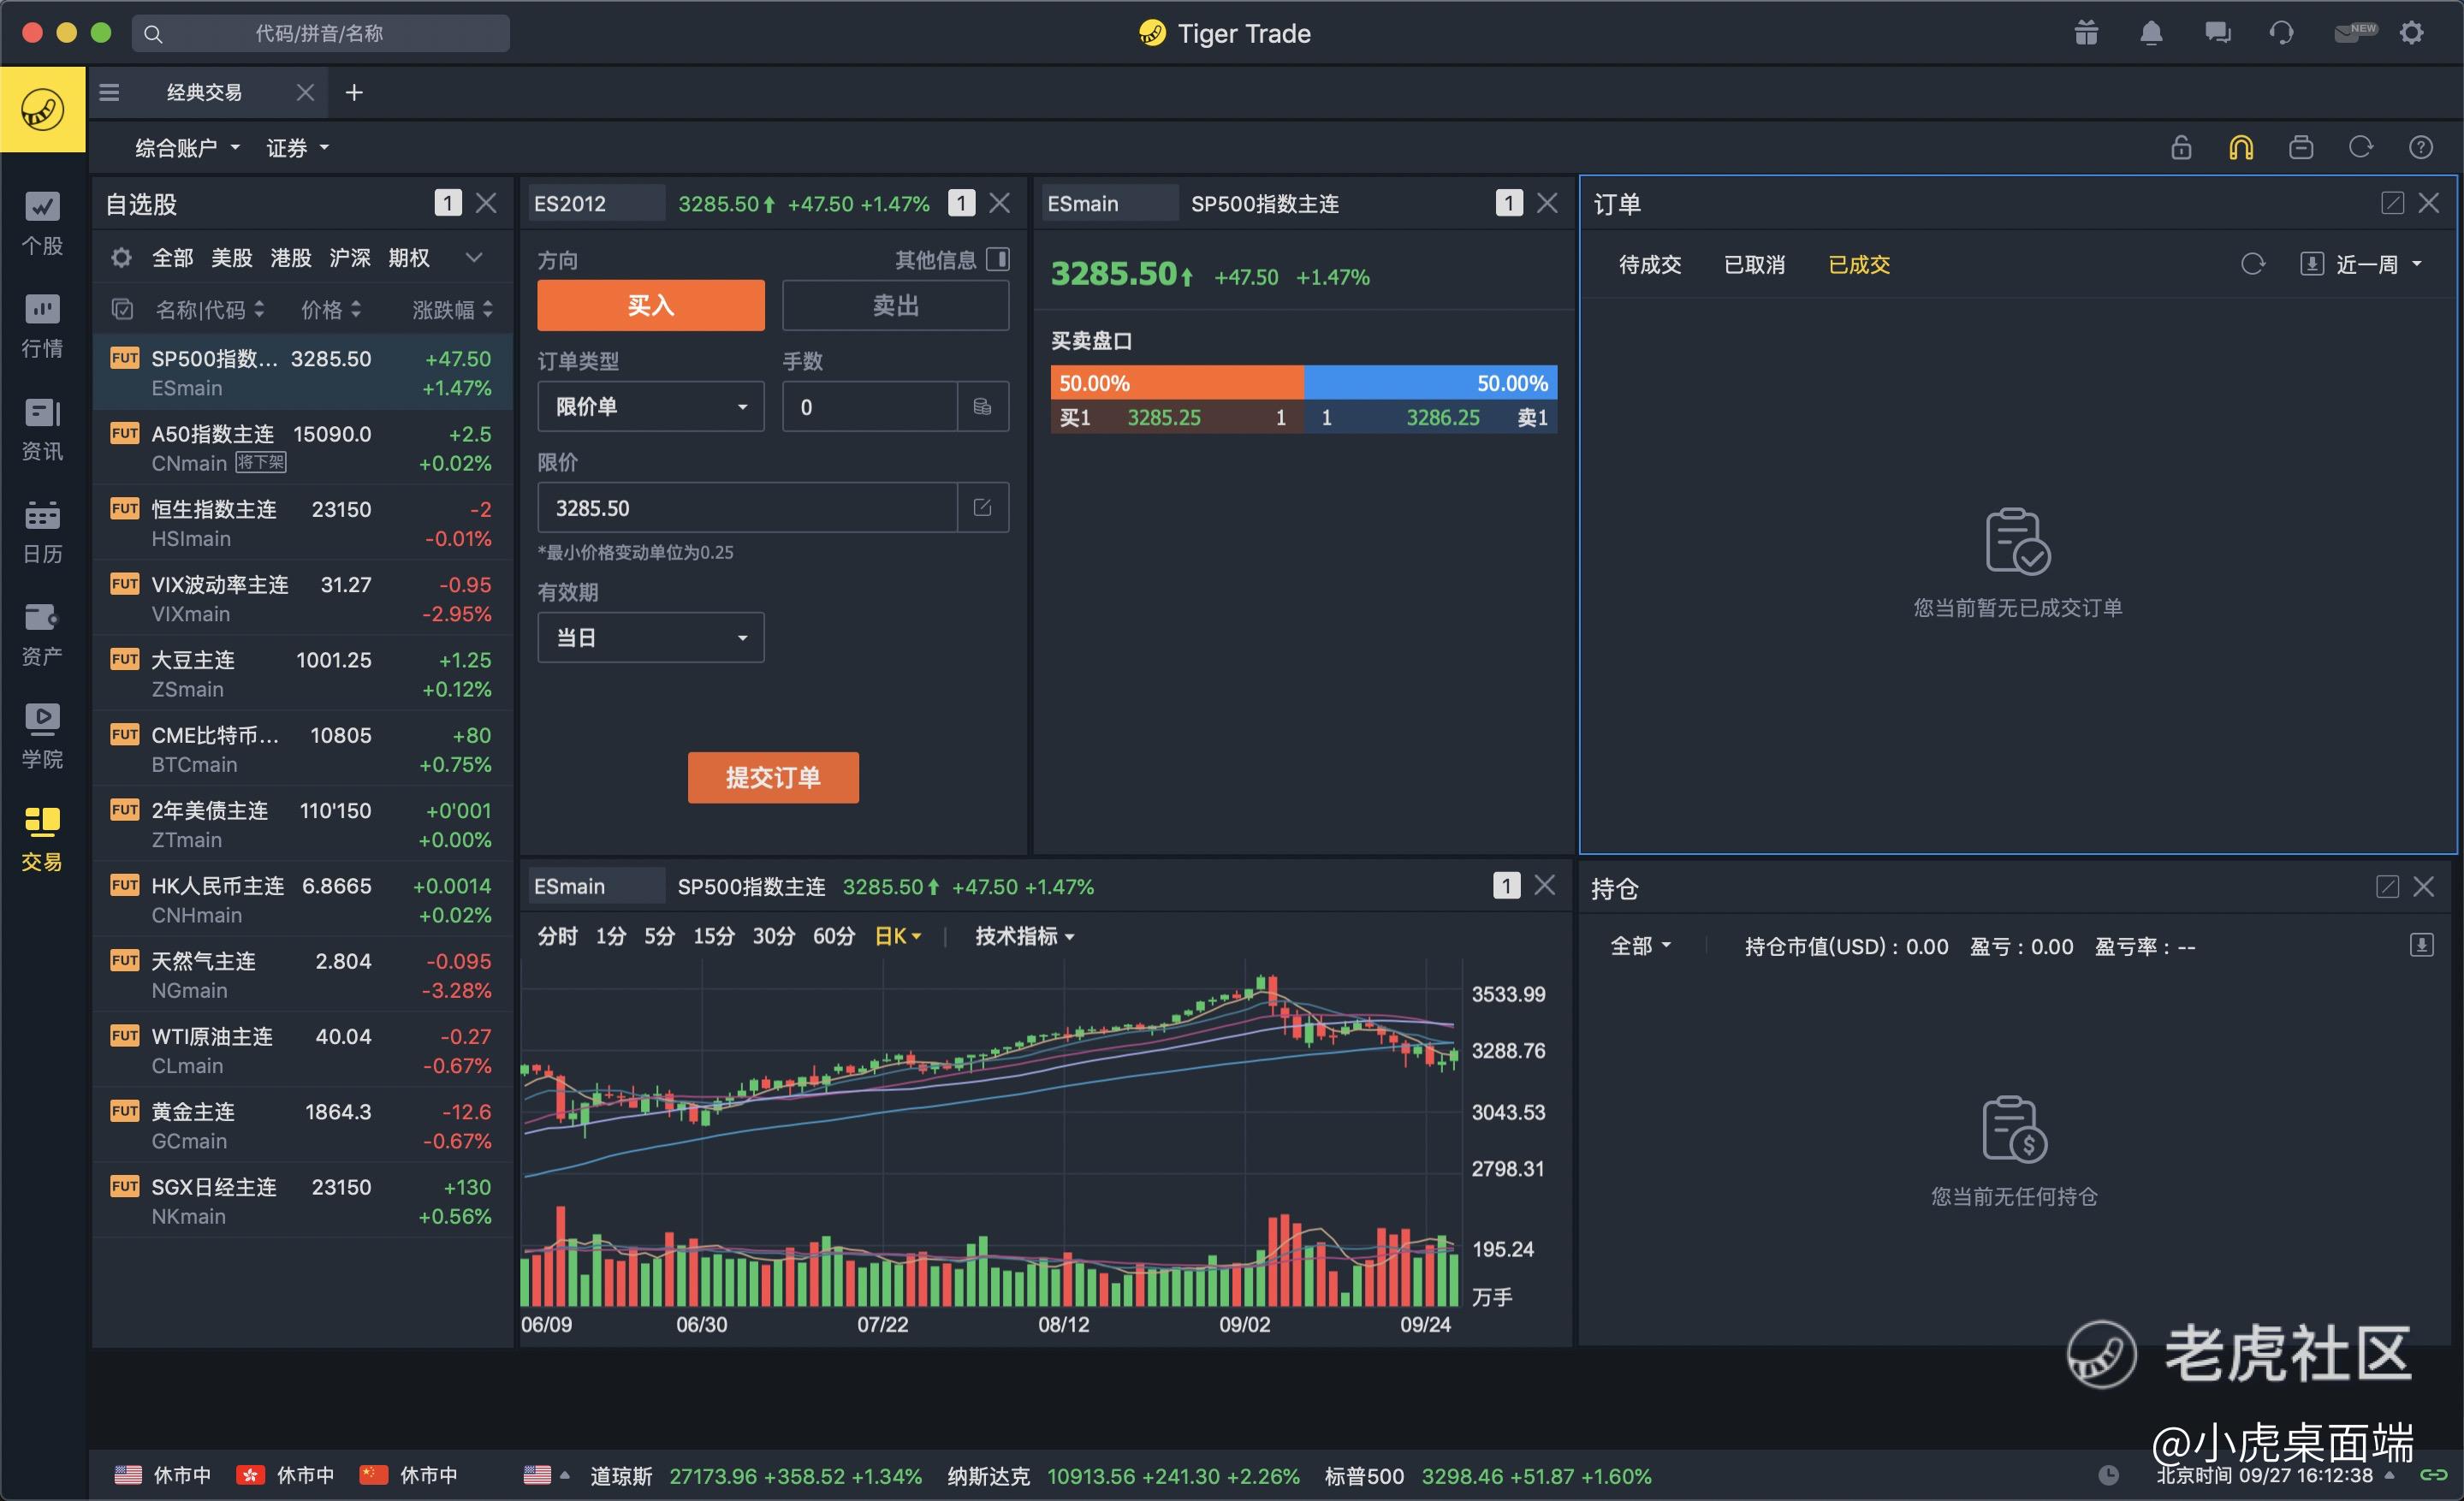Open the help question mark icon
Screen dimensions: 2464x1501
pos(2421,148)
